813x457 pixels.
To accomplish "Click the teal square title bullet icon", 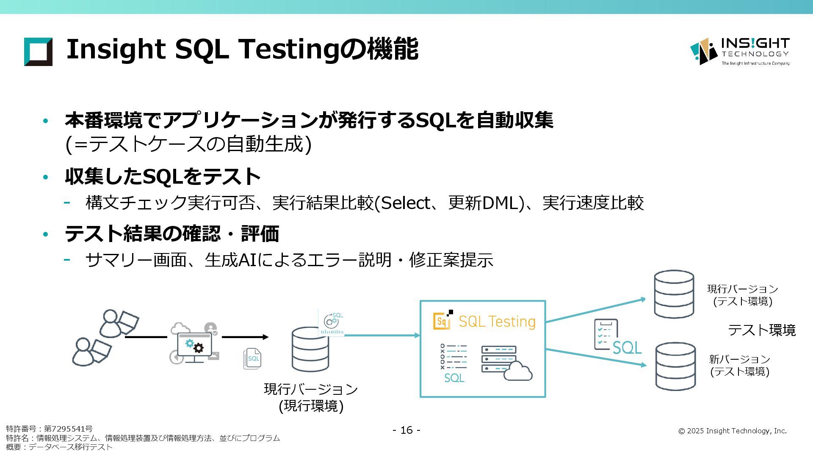I will [38, 52].
